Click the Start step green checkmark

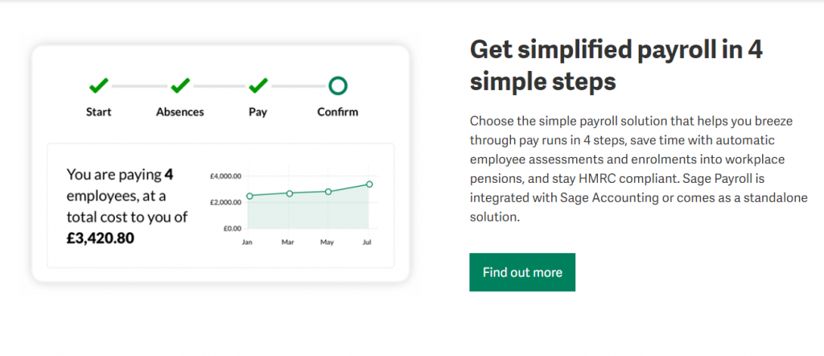pos(99,85)
